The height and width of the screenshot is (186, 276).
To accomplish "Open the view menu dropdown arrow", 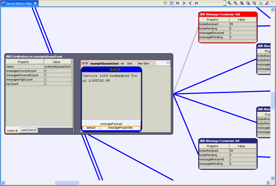I will click(272, 2).
